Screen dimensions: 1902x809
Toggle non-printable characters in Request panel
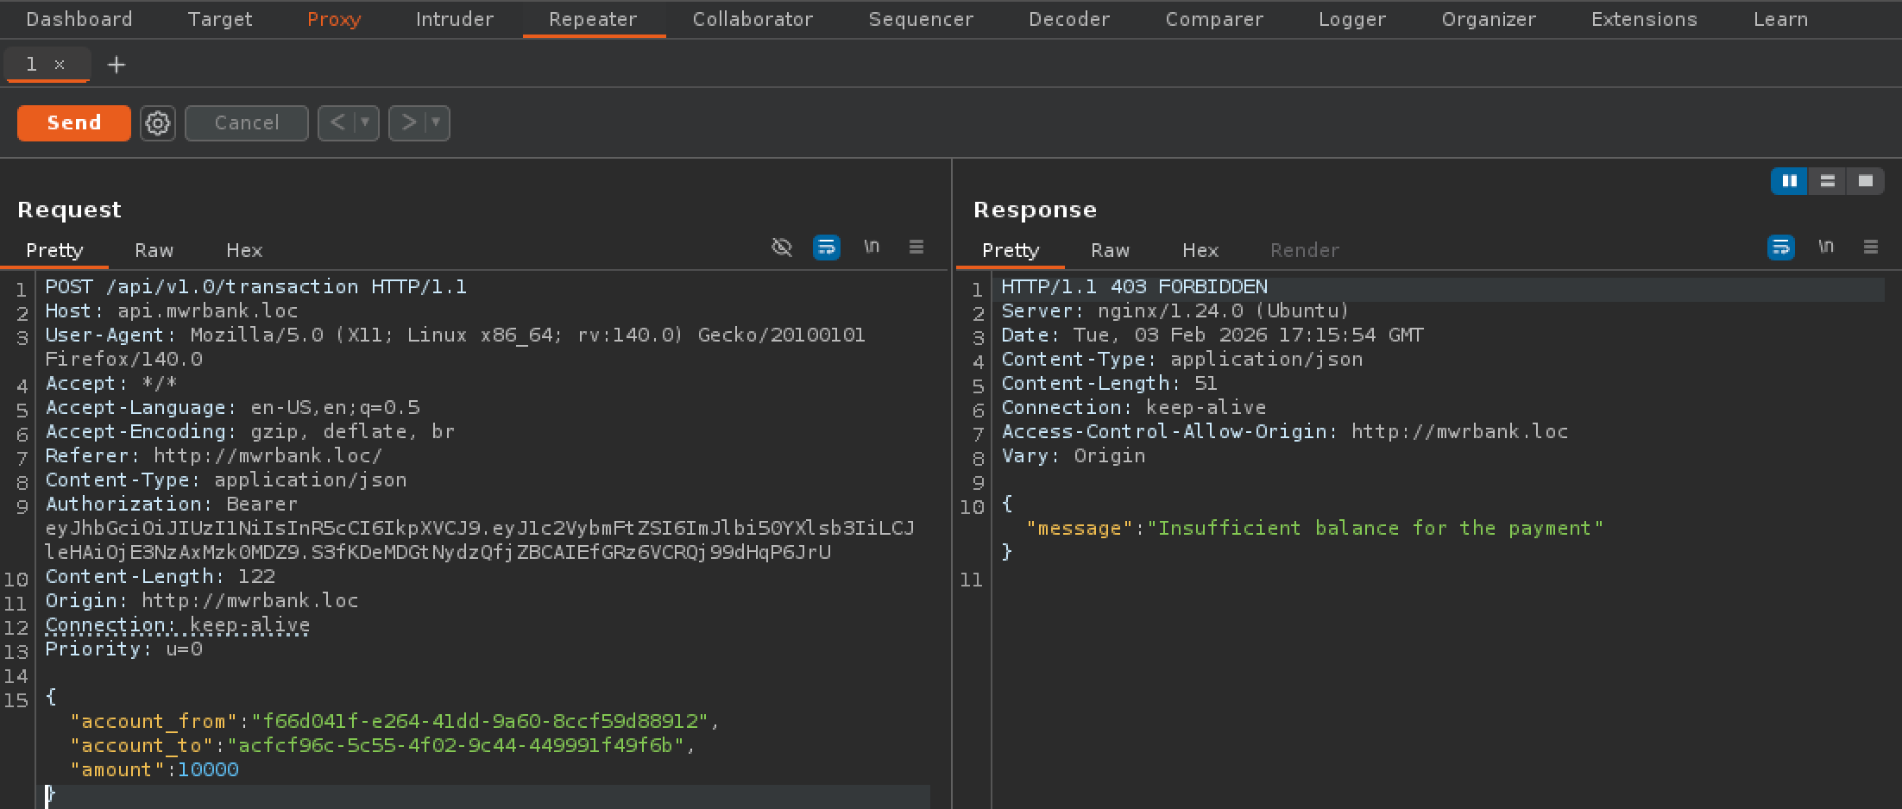click(872, 248)
